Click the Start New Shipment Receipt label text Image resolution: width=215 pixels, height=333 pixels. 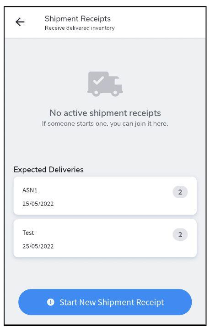click(112, 302)
